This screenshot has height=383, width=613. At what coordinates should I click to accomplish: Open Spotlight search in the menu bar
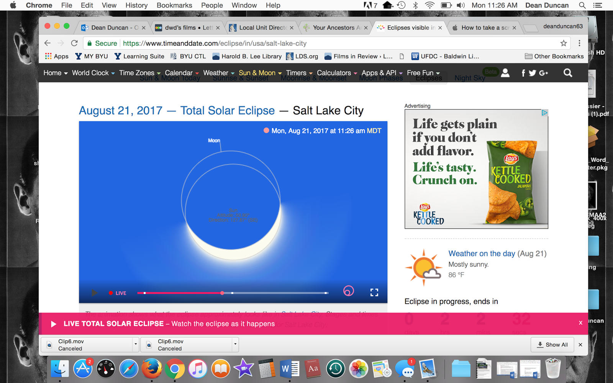coord(582,5)
